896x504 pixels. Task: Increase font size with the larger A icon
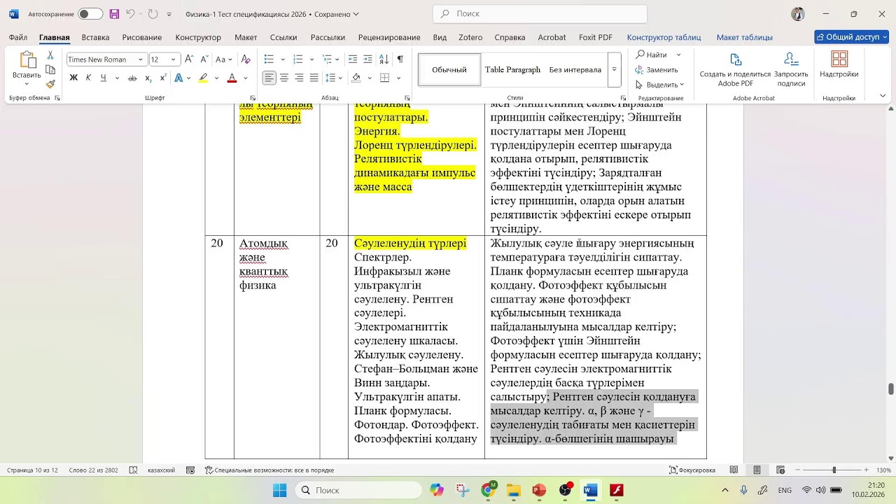(189, 59)
